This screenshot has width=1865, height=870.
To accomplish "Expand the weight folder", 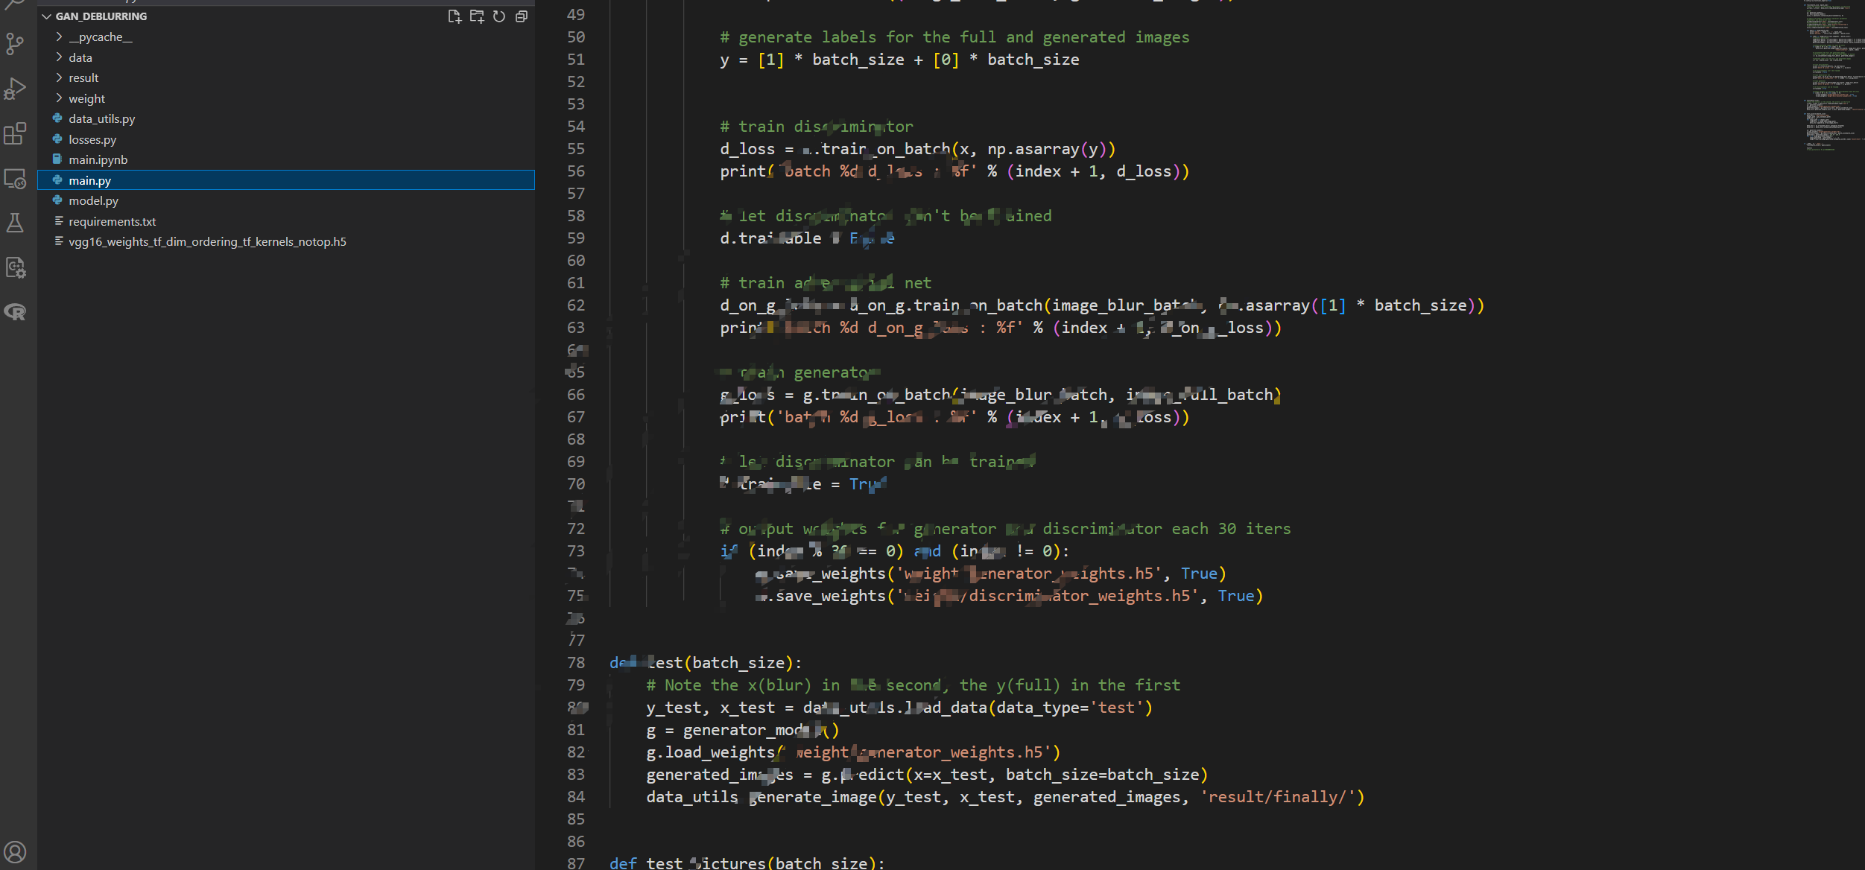I will pos(86,98).
